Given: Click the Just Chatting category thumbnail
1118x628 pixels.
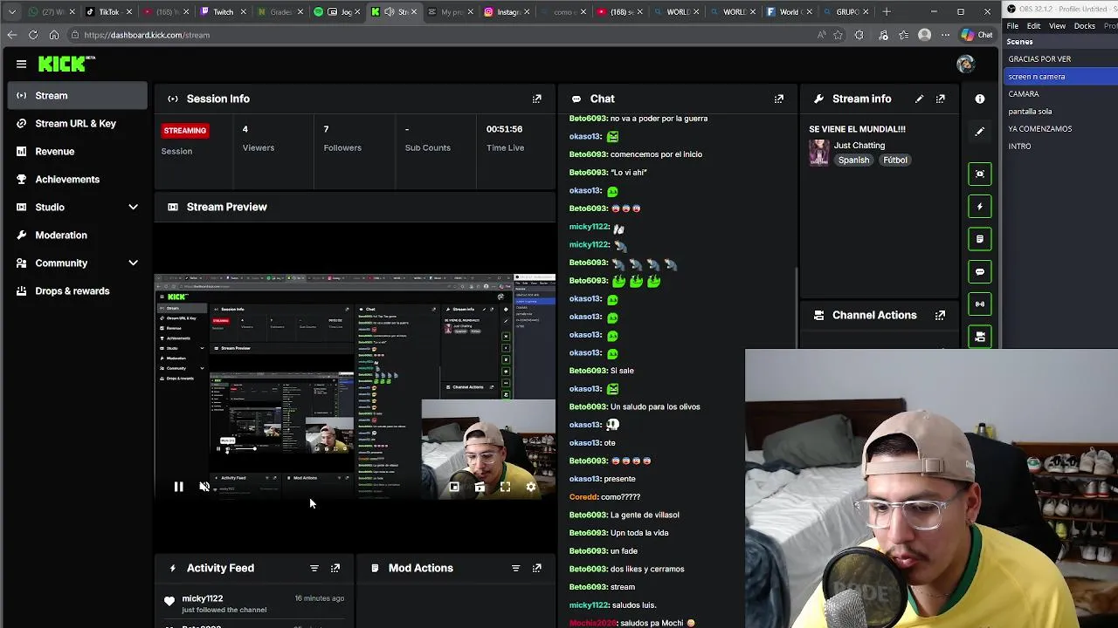Looking at the screenshot, I should click(819, 153).
